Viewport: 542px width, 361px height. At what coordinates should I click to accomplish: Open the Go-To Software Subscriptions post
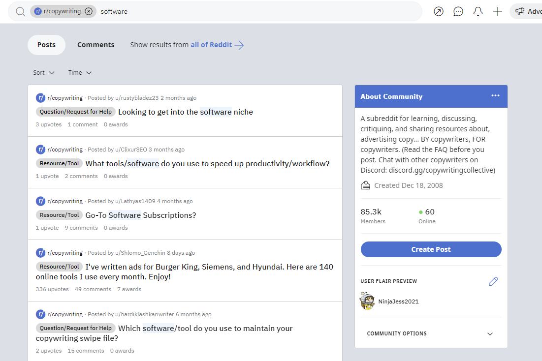[x=141, y=215]
